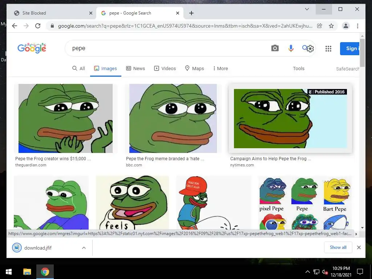Open network status tray icon
Image resolution: width=372 pixels, height=279 pixels.
click(x=316, y=272)
